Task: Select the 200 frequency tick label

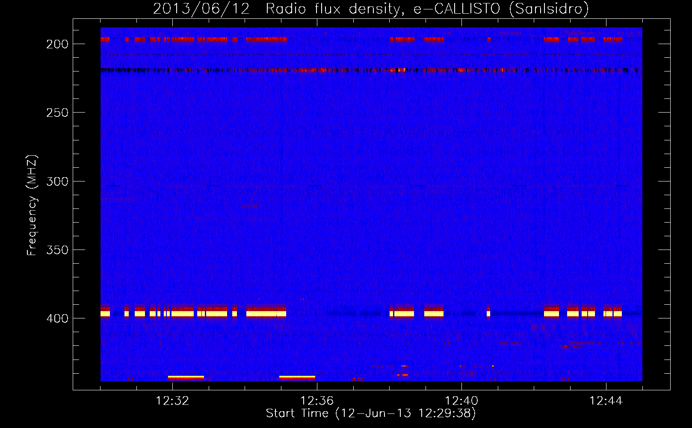Action: click(57, 44)
